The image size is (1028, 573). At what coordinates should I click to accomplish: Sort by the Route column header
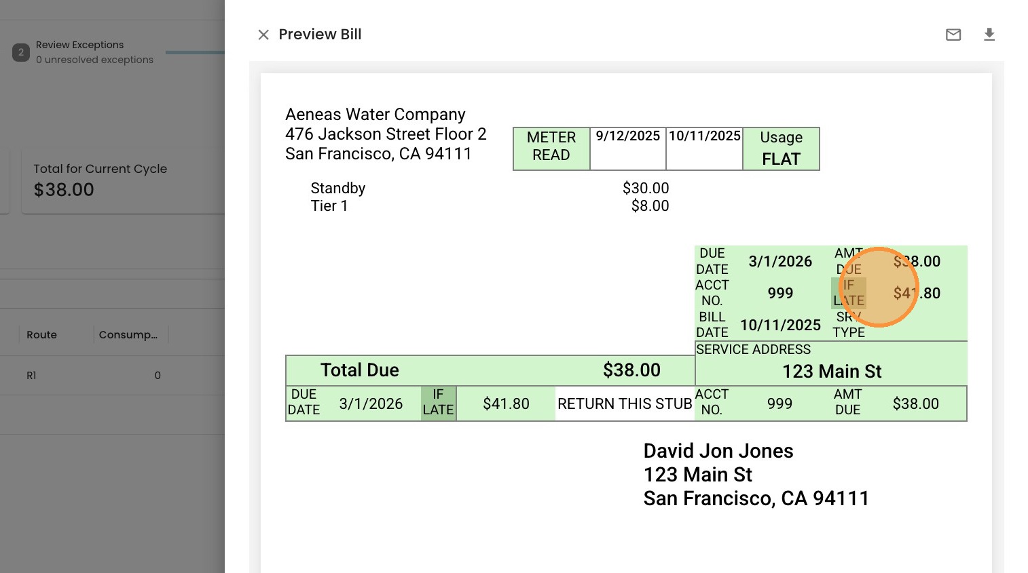click(x=41, y=335)
